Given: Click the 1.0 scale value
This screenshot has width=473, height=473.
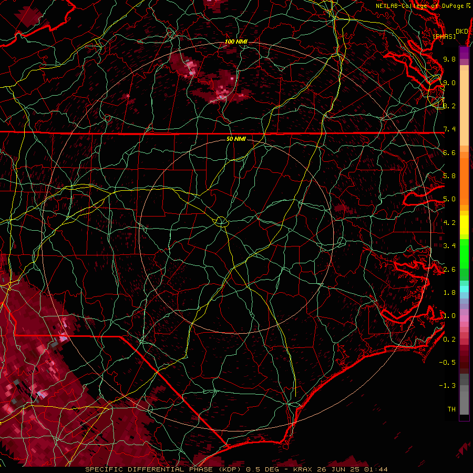Looking at the screenshot, I should point(449,316).
